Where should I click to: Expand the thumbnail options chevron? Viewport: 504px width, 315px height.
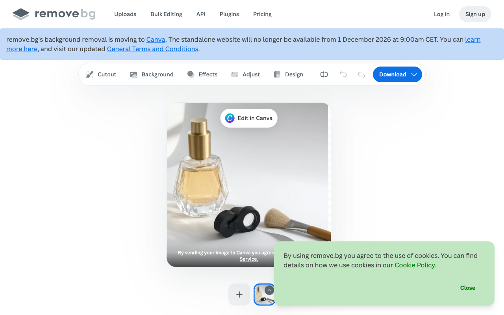click(269, 290)
